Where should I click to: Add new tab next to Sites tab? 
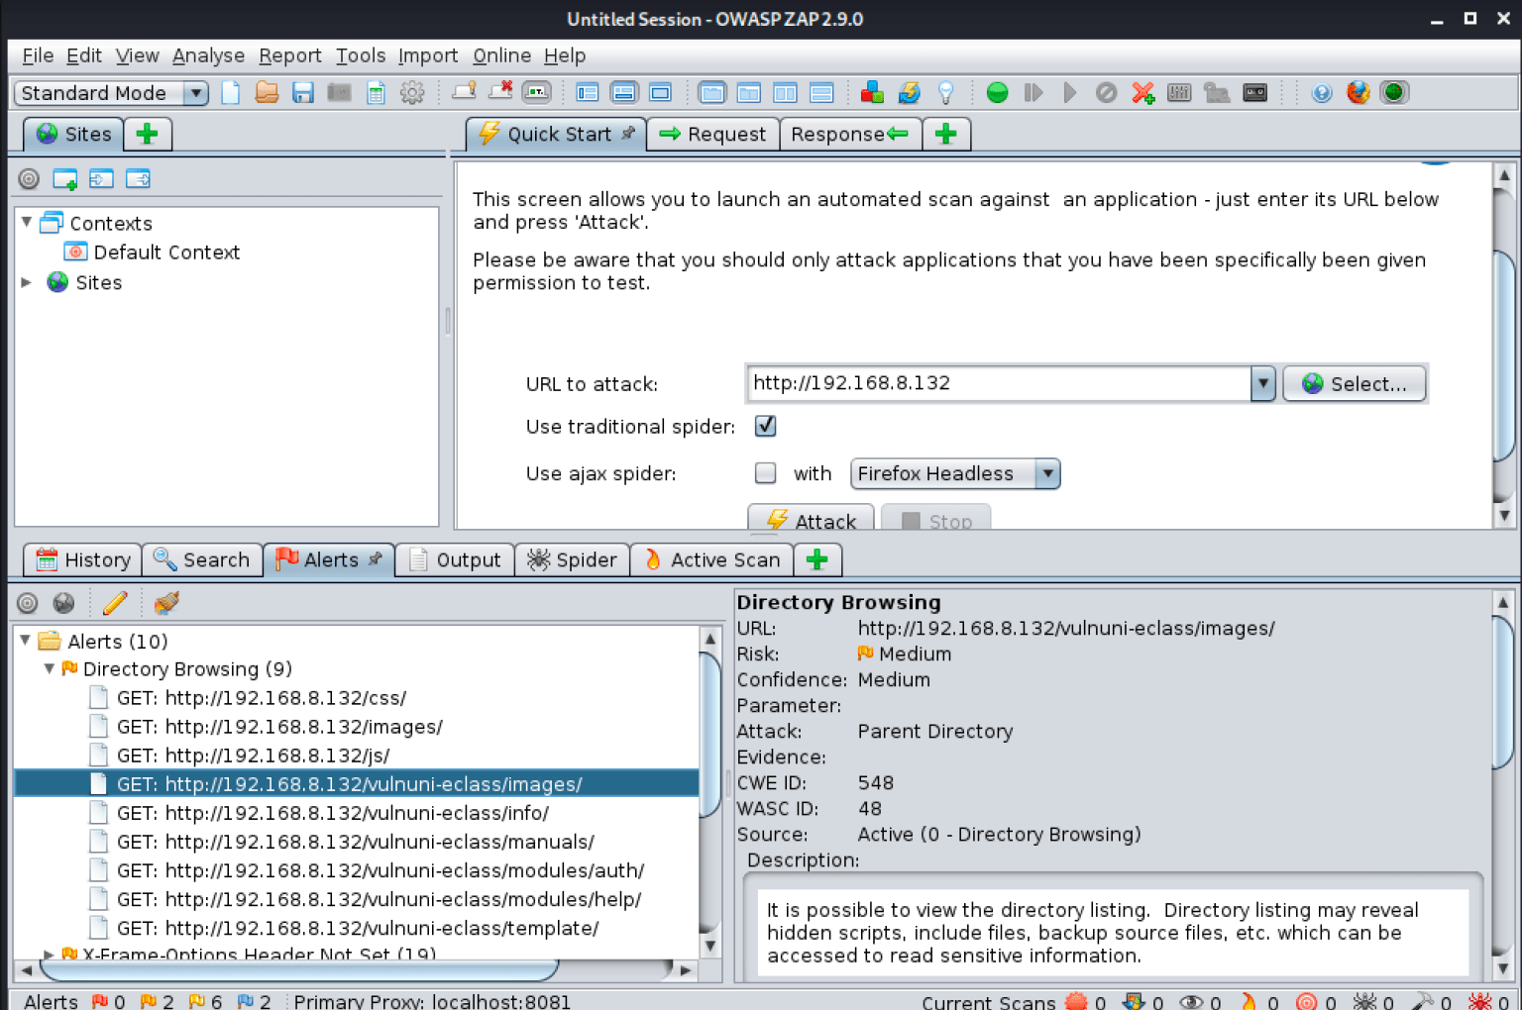point(148,134)
